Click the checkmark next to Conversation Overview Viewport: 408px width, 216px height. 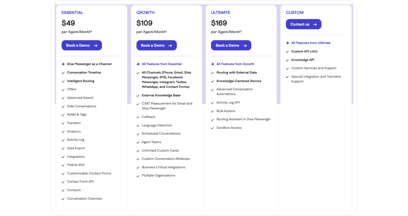(63, 199)
